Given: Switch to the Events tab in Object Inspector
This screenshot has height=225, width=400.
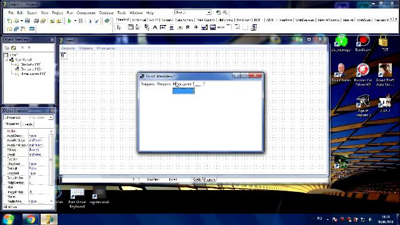Looking at the screenshot, I should click(27, 124).
